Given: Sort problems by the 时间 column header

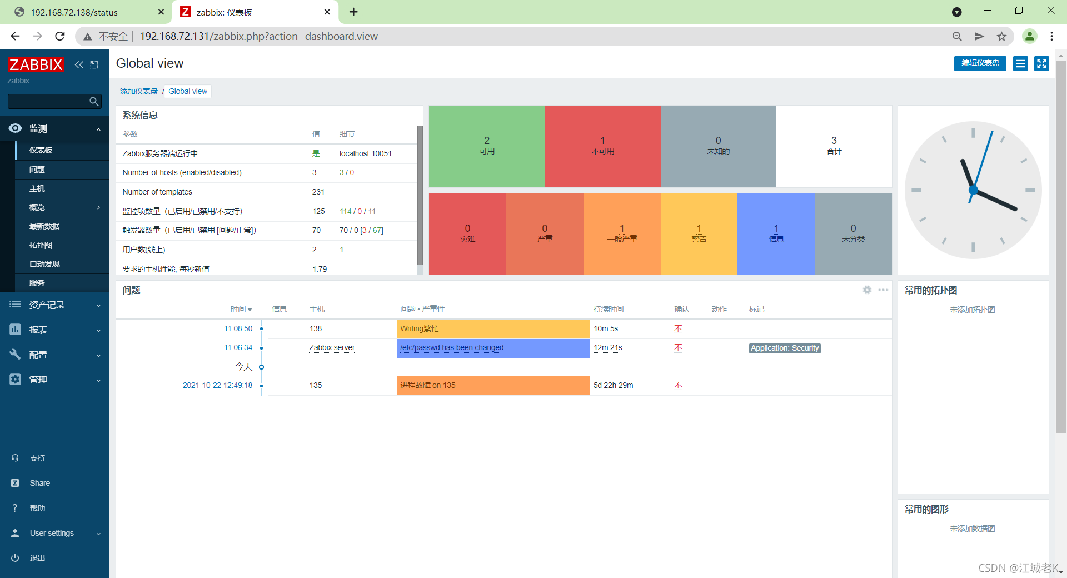Looking at the screenshot, I should pos(241,309).
